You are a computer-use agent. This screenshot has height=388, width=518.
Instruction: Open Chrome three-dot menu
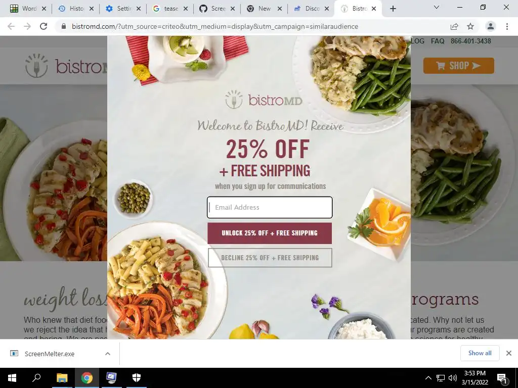pos(507,26)
